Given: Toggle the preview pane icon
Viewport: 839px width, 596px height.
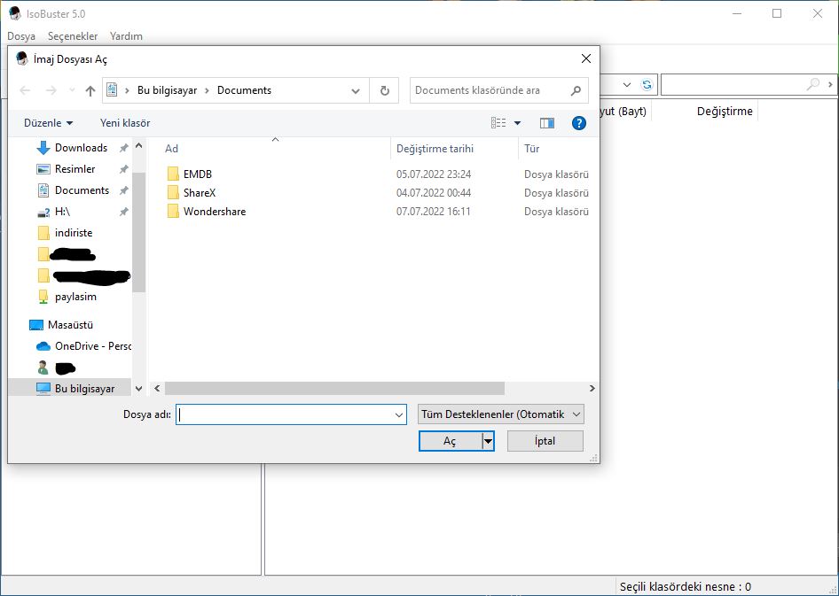Looking at the screenshot, I should 547,123.
